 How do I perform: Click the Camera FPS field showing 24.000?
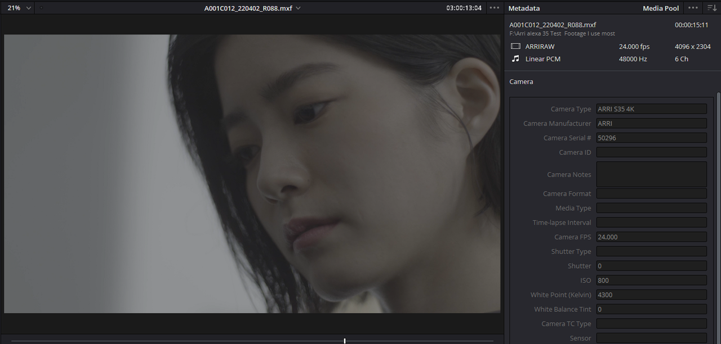pos(651,237)
